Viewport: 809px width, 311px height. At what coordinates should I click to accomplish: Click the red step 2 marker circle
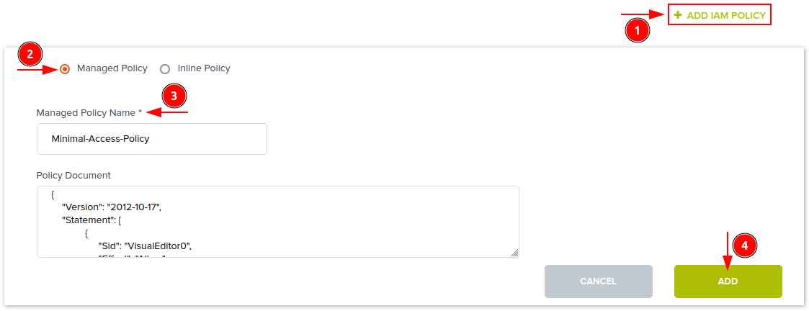(x=30, y=54)
